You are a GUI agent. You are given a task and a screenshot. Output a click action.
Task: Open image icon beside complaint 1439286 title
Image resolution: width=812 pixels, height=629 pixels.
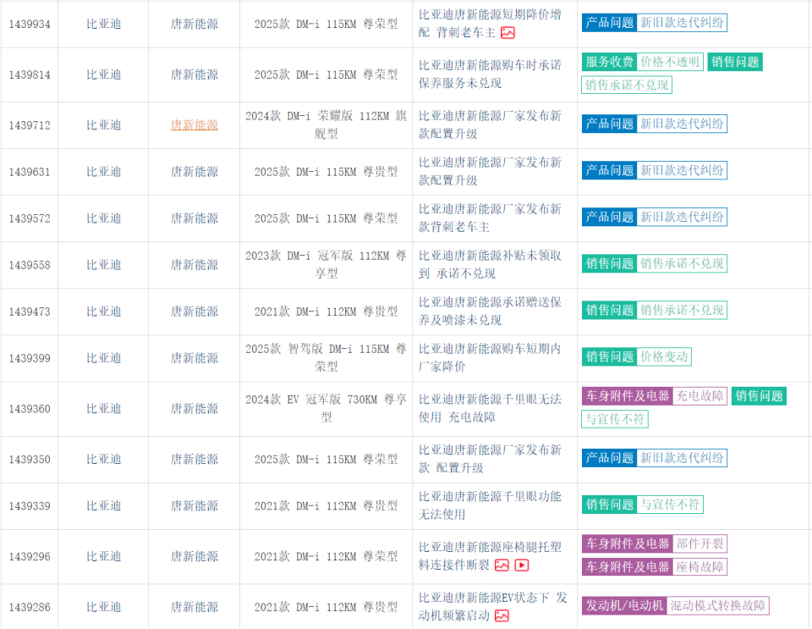pyautogui.click(x=502, y=615)
